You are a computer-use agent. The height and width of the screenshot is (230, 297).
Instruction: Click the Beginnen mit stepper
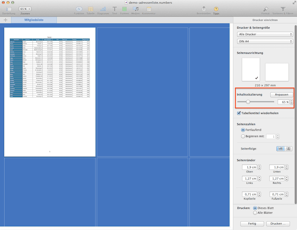pyautogui.click(x=278, y=137)
